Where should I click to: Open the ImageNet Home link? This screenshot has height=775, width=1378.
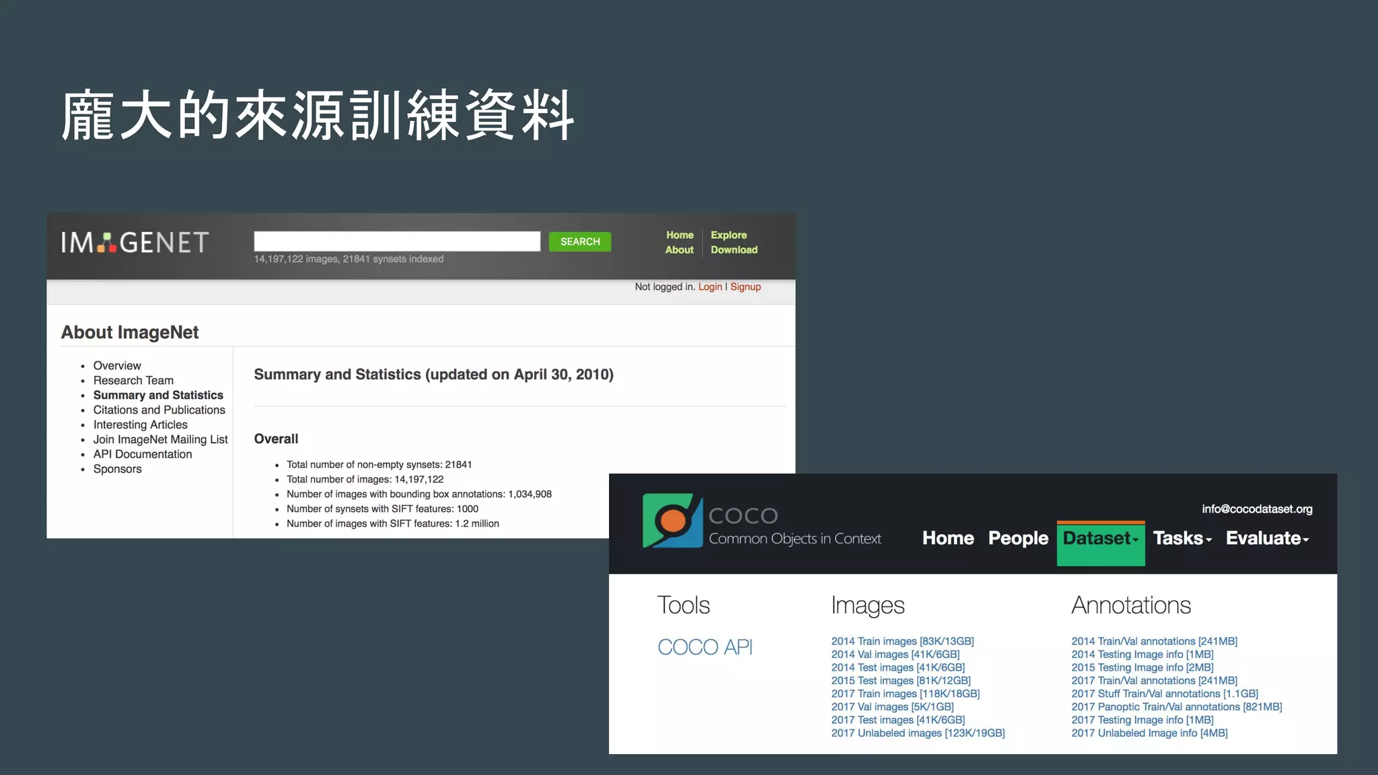680,235
